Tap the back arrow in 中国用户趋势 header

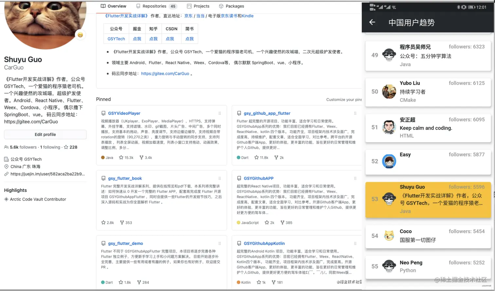(x=372, y=22)
